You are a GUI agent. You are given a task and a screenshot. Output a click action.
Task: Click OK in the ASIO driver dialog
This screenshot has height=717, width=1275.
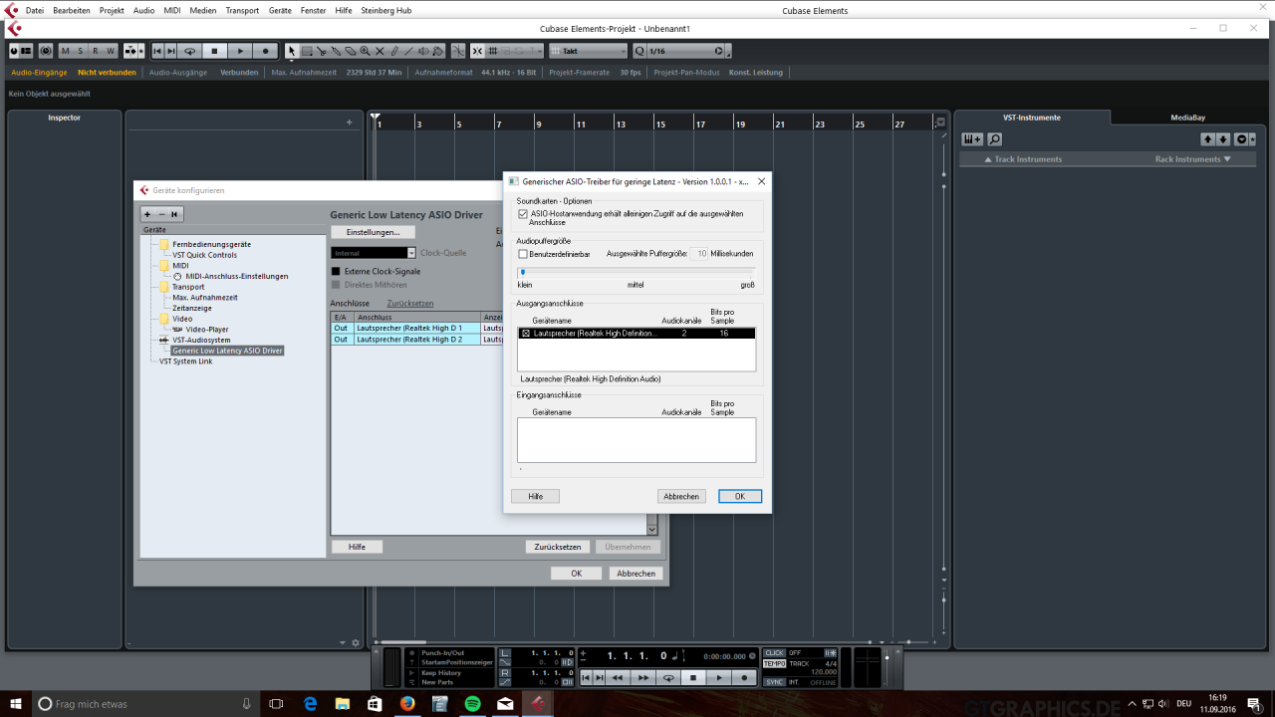coord(740,496)
